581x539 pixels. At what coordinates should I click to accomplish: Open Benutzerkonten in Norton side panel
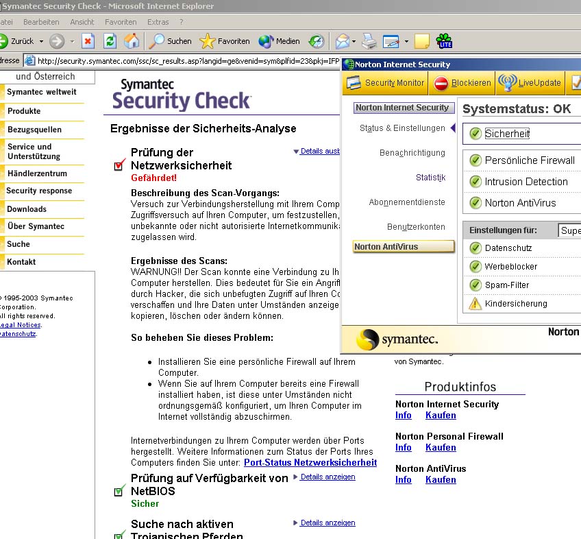point(416,227)
